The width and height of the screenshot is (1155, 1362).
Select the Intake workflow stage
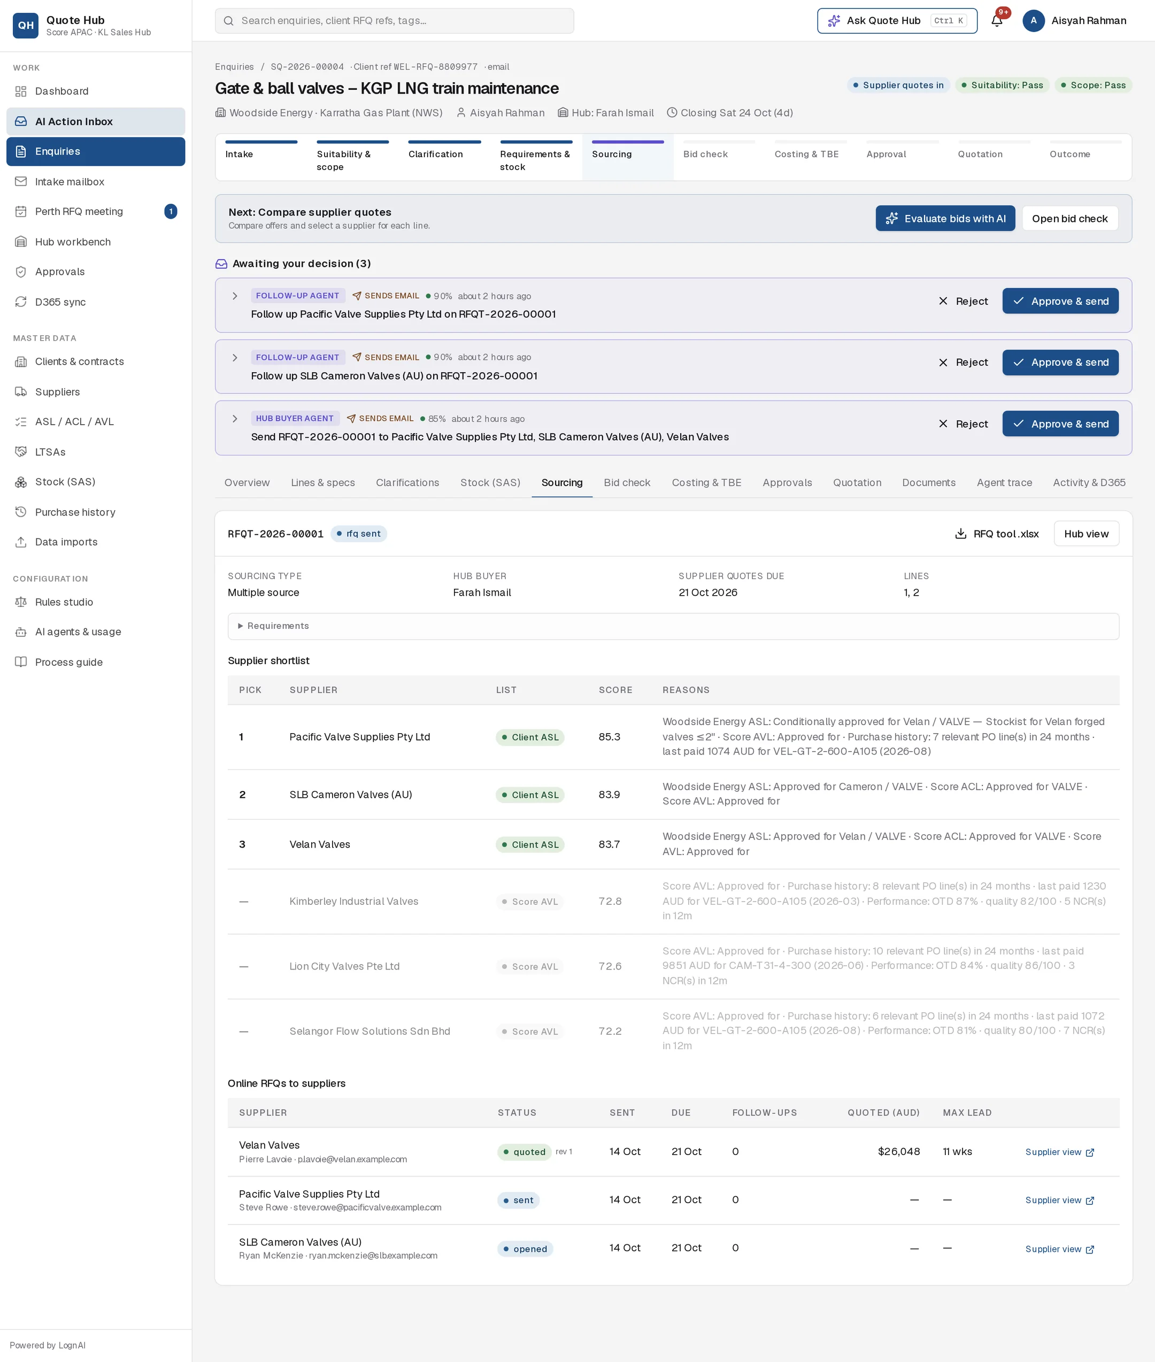(260, 157)
